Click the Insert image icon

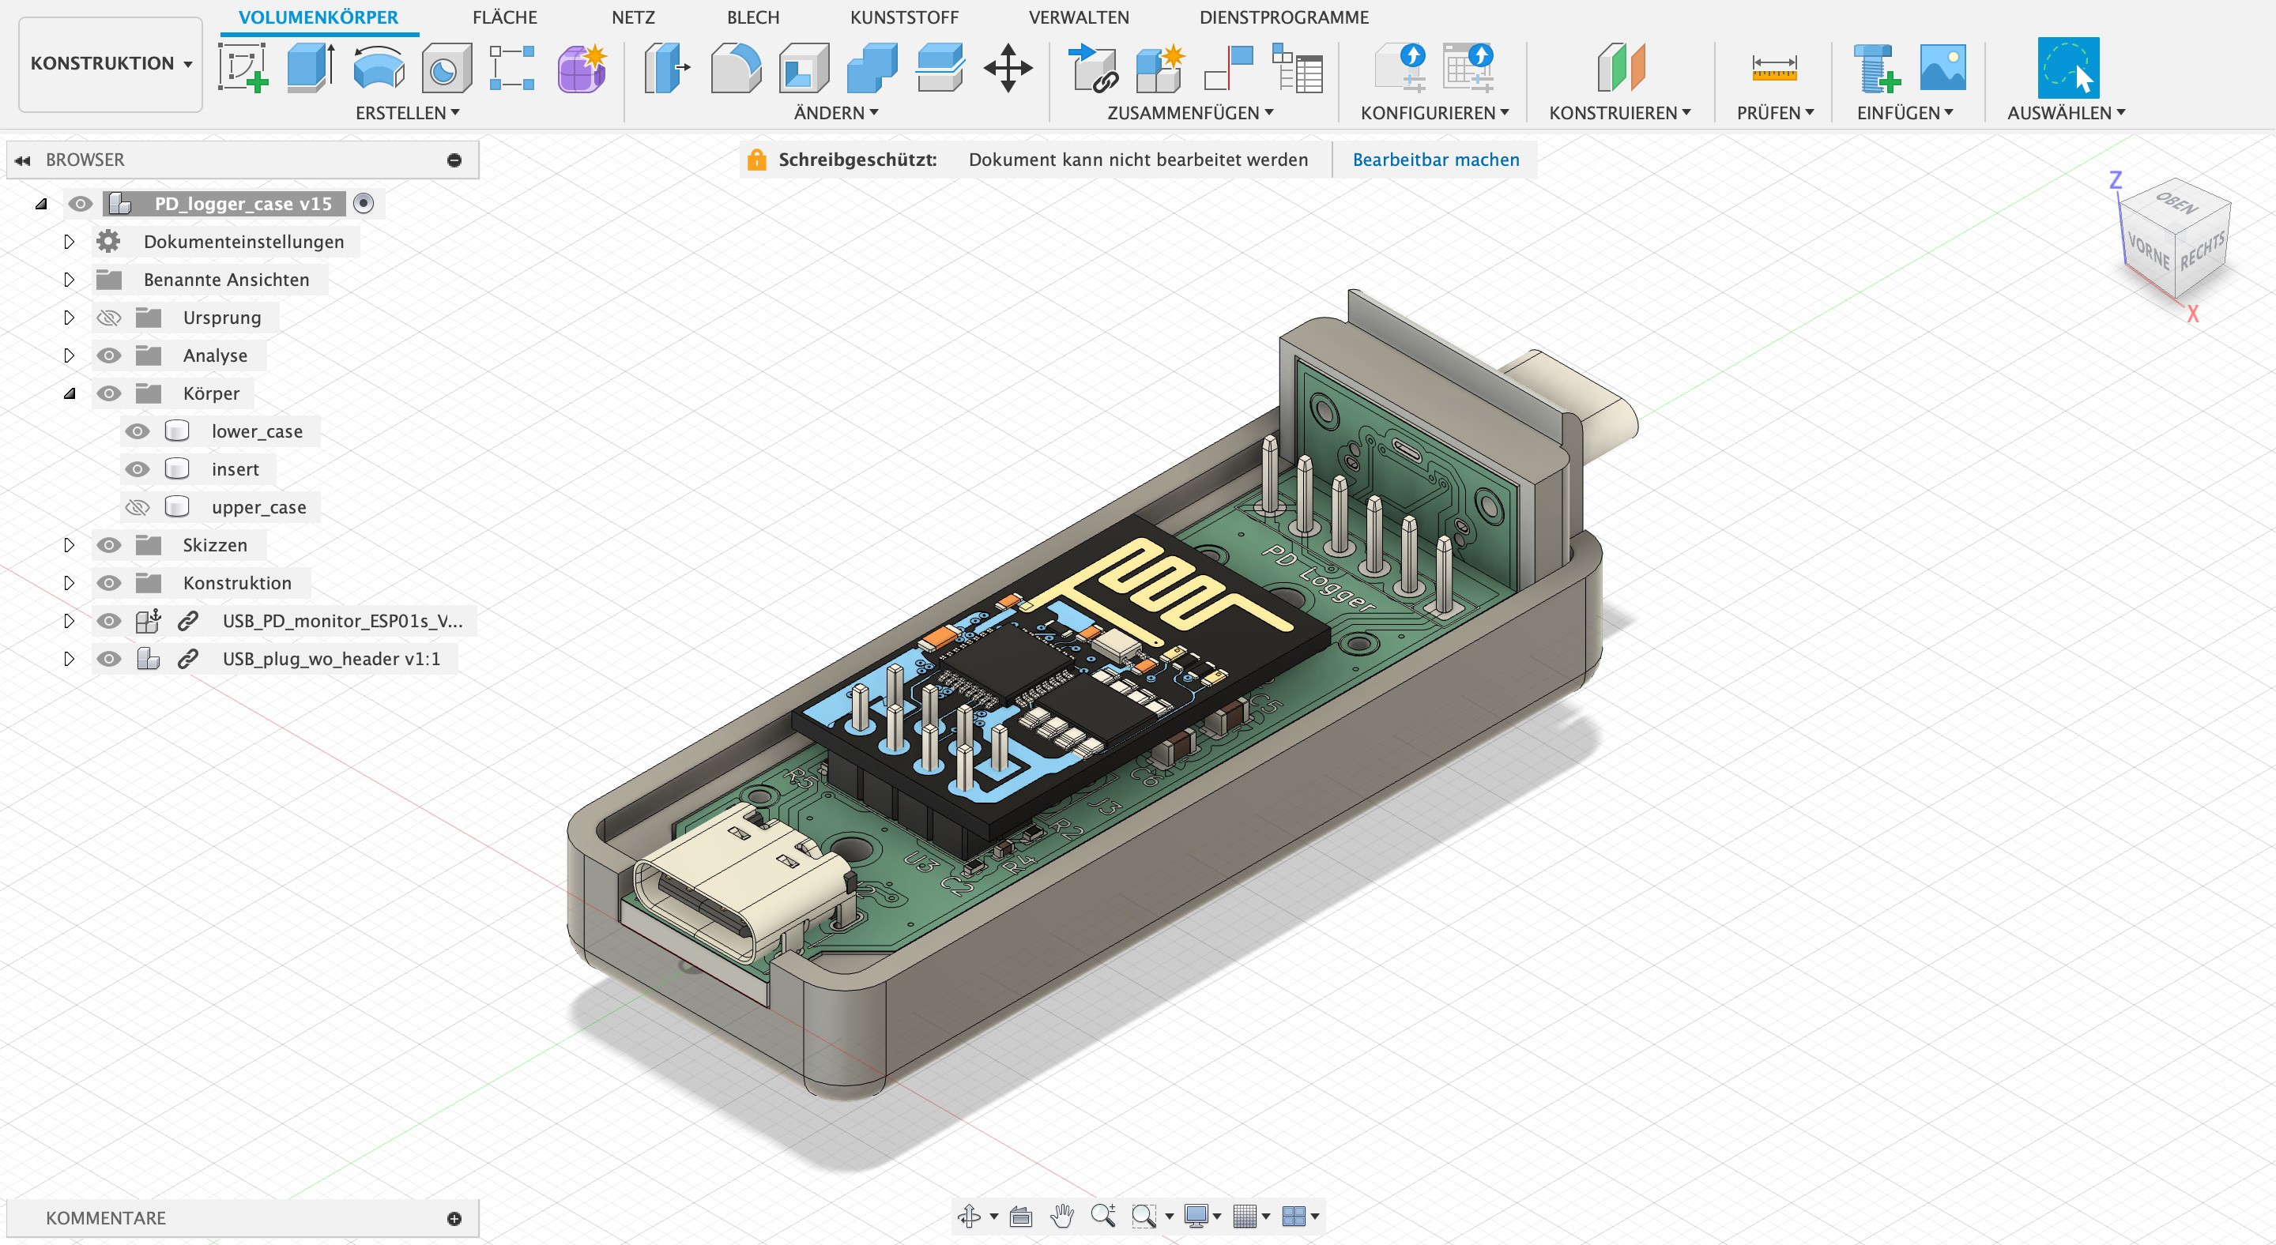tap(1942, 67)
